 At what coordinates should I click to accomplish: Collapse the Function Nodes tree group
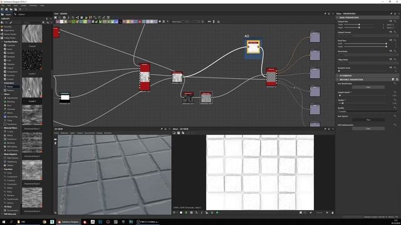2,42
